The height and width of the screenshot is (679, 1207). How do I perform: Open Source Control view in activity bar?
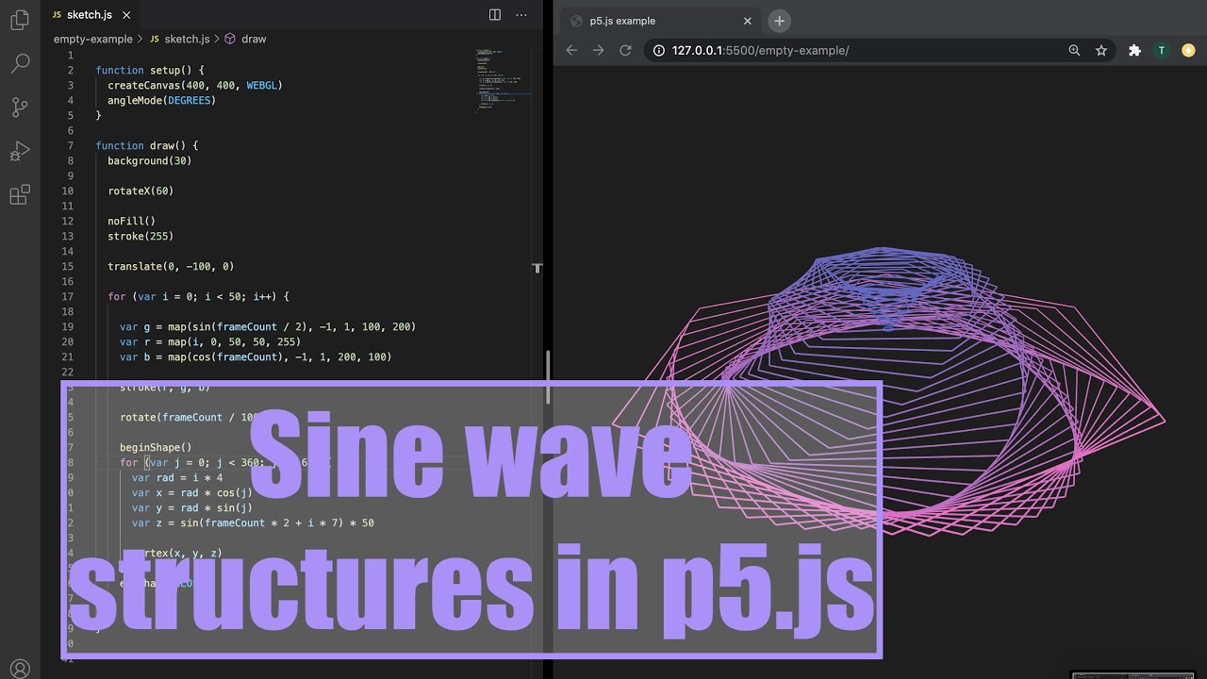click(19, 108)
